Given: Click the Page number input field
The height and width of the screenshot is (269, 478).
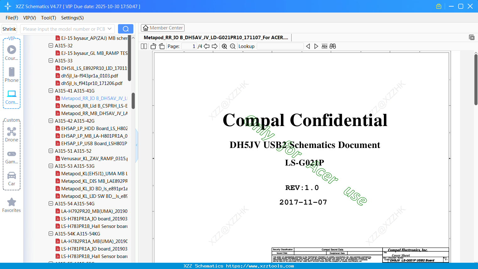Looking at the screenshot, I should tap(189, 46).
